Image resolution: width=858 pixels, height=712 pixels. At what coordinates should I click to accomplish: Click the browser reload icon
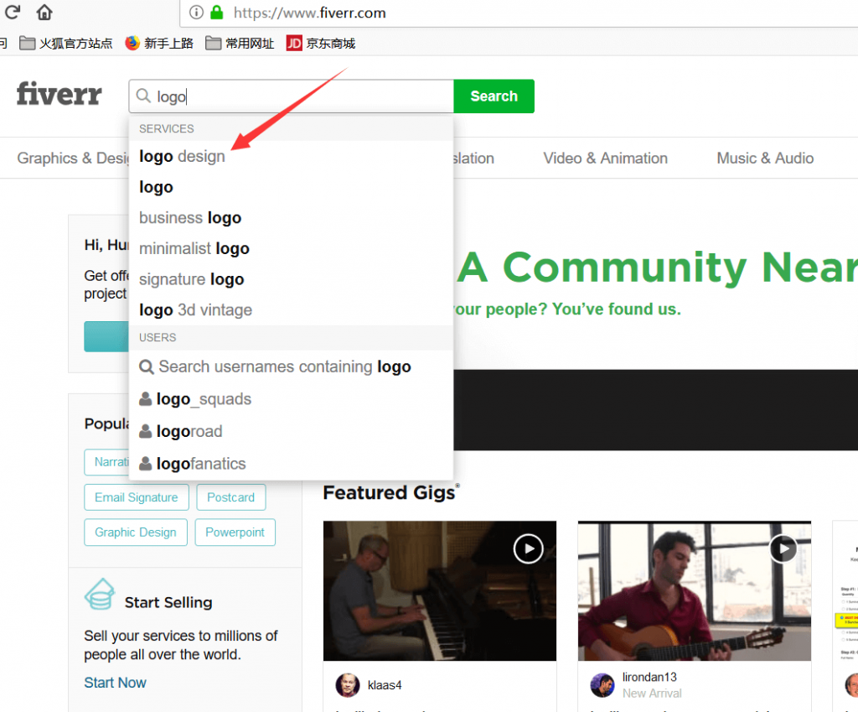tap(12, 12)
